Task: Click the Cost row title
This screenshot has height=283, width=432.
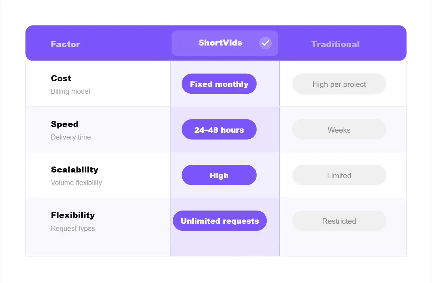Action: pyautogui.click(x=61, y=78)
